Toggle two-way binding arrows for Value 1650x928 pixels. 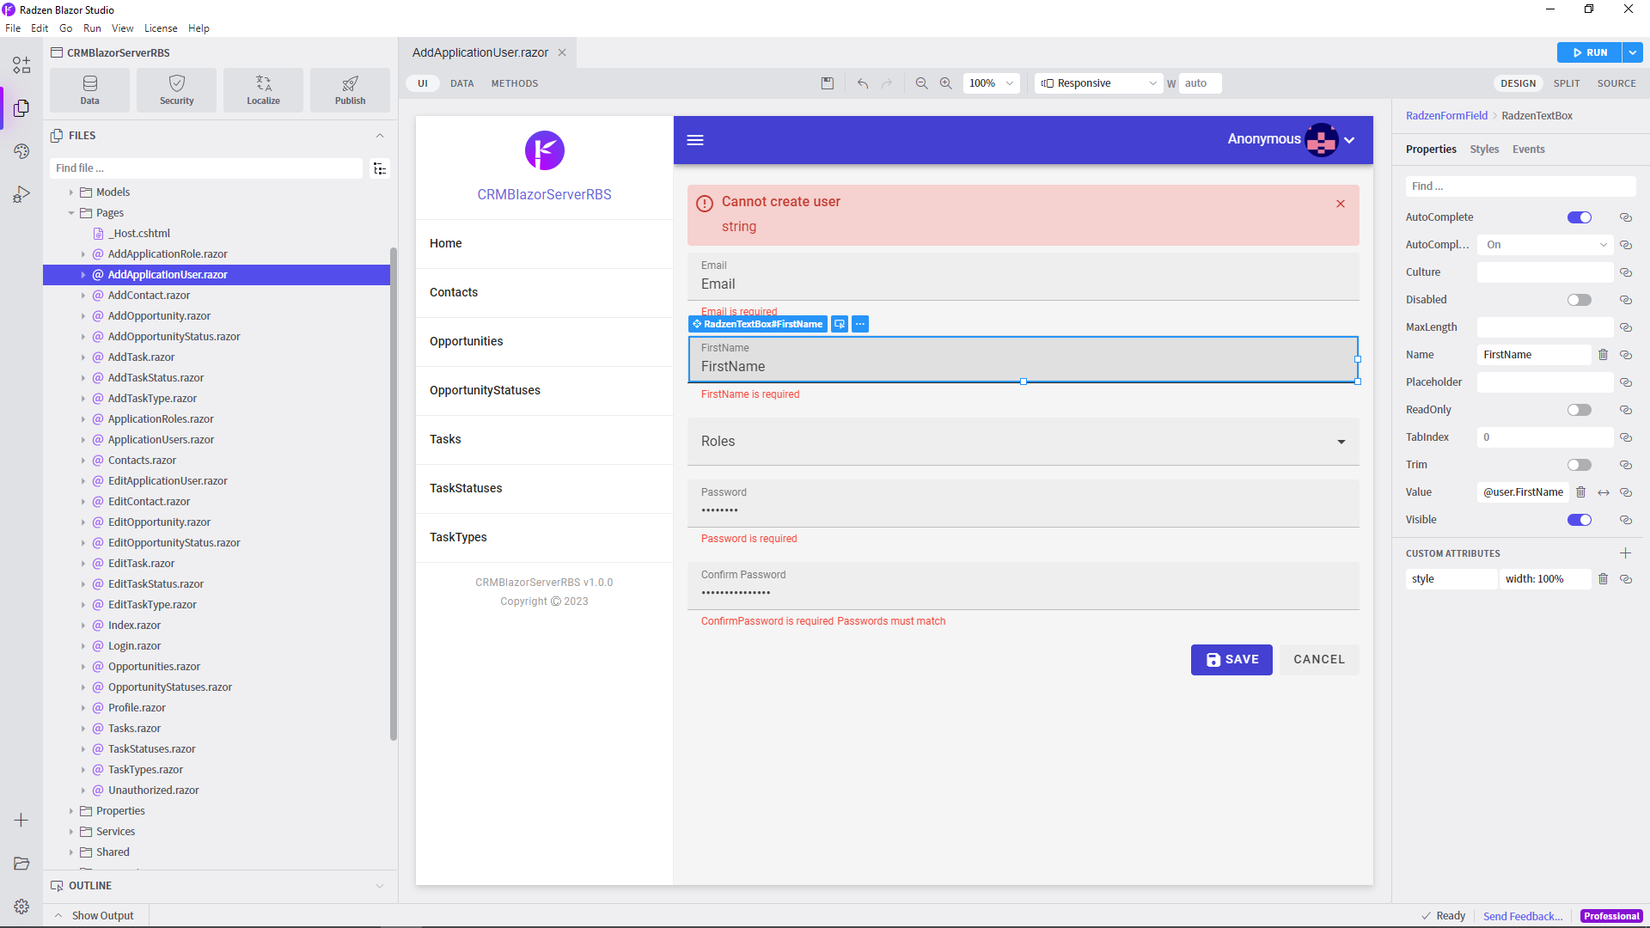coord(1604,492)
